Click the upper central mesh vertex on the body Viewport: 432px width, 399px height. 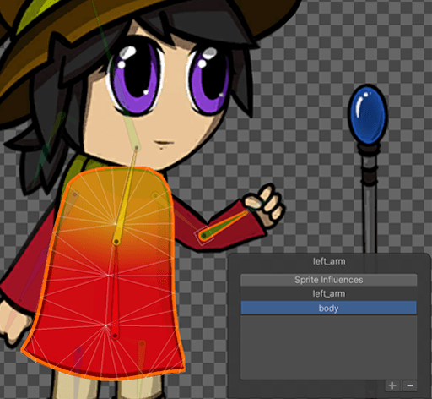click(x=115, y=223)
